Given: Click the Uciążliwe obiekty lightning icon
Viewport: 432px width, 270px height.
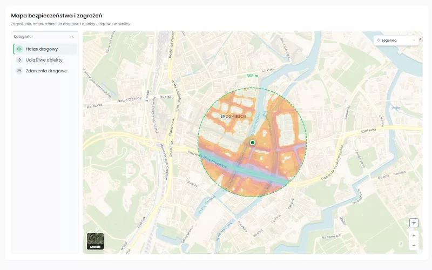Looking at the screenshot, I should tap(19, 60).
